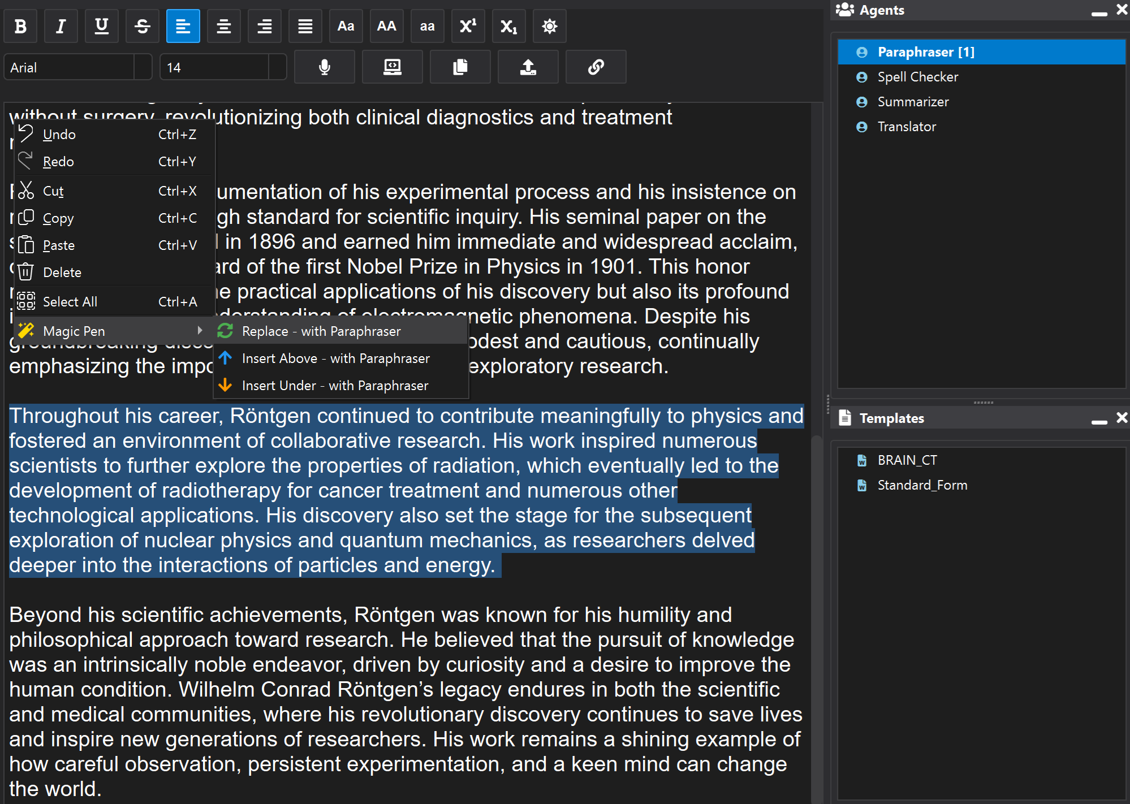
Task: Toggle bold formatting
Action: click(20, 26)
